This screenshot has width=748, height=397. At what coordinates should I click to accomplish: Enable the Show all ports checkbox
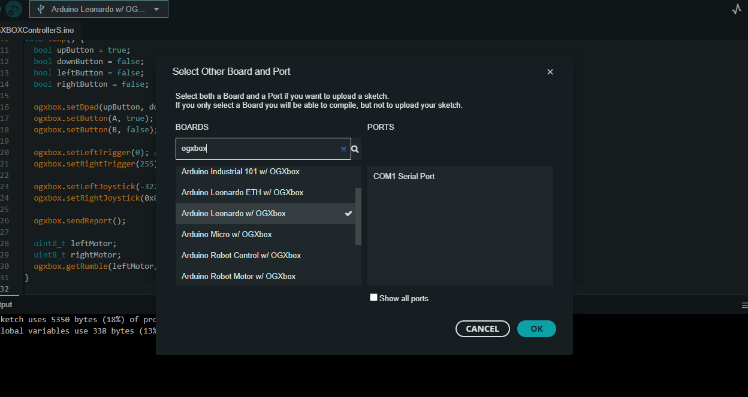tap(374, 298)
